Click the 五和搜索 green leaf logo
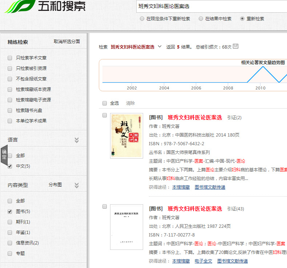 tap(18, 6)
